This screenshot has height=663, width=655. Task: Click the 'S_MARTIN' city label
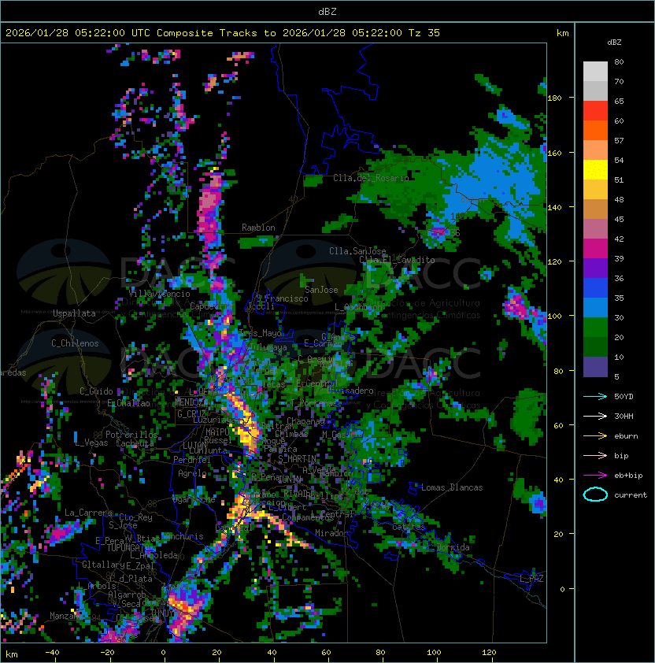point(297,459)
